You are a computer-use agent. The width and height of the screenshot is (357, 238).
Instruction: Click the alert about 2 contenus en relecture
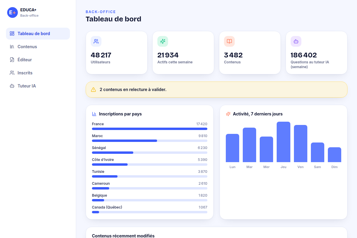217,90
